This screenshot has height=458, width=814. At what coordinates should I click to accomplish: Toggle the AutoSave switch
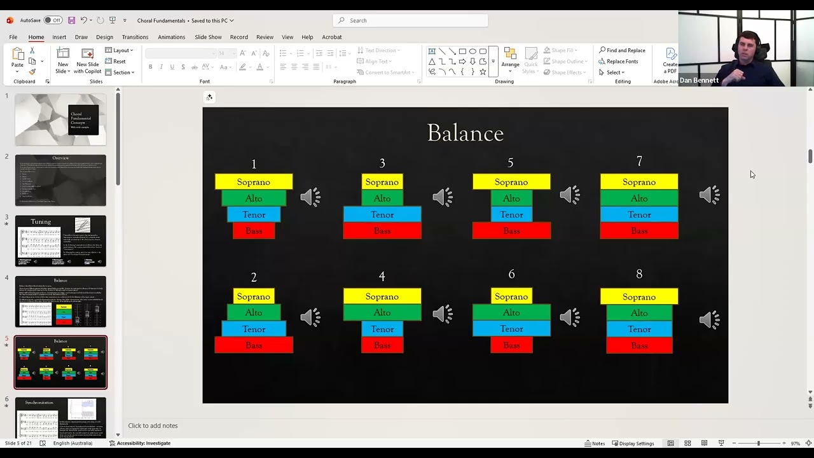(x=53, y=20)
